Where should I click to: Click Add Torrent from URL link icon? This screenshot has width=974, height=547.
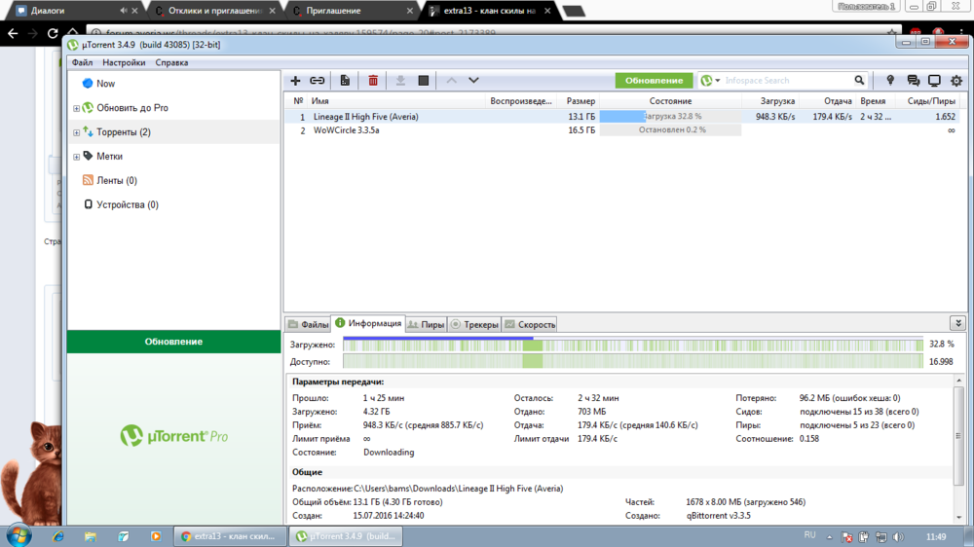318,81
